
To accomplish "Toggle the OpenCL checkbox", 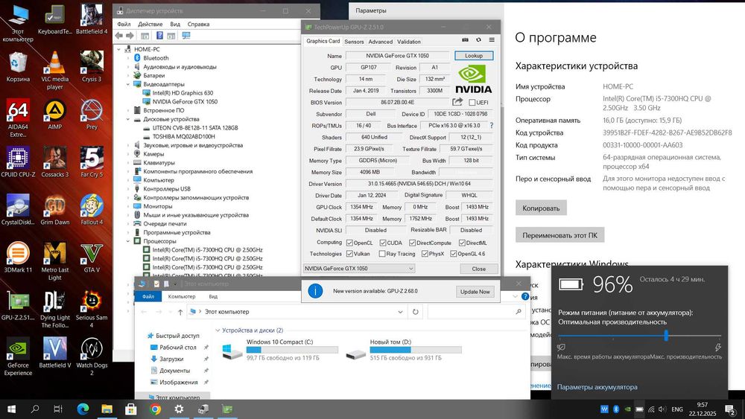I will coord(349,243).
